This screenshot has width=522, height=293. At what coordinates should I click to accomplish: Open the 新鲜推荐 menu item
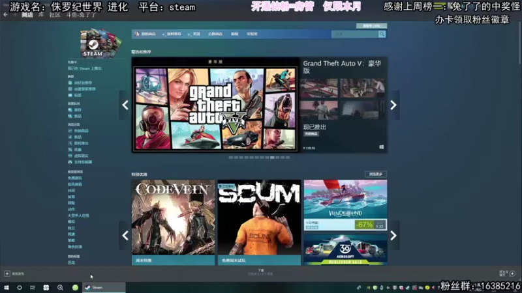point(172,34)
